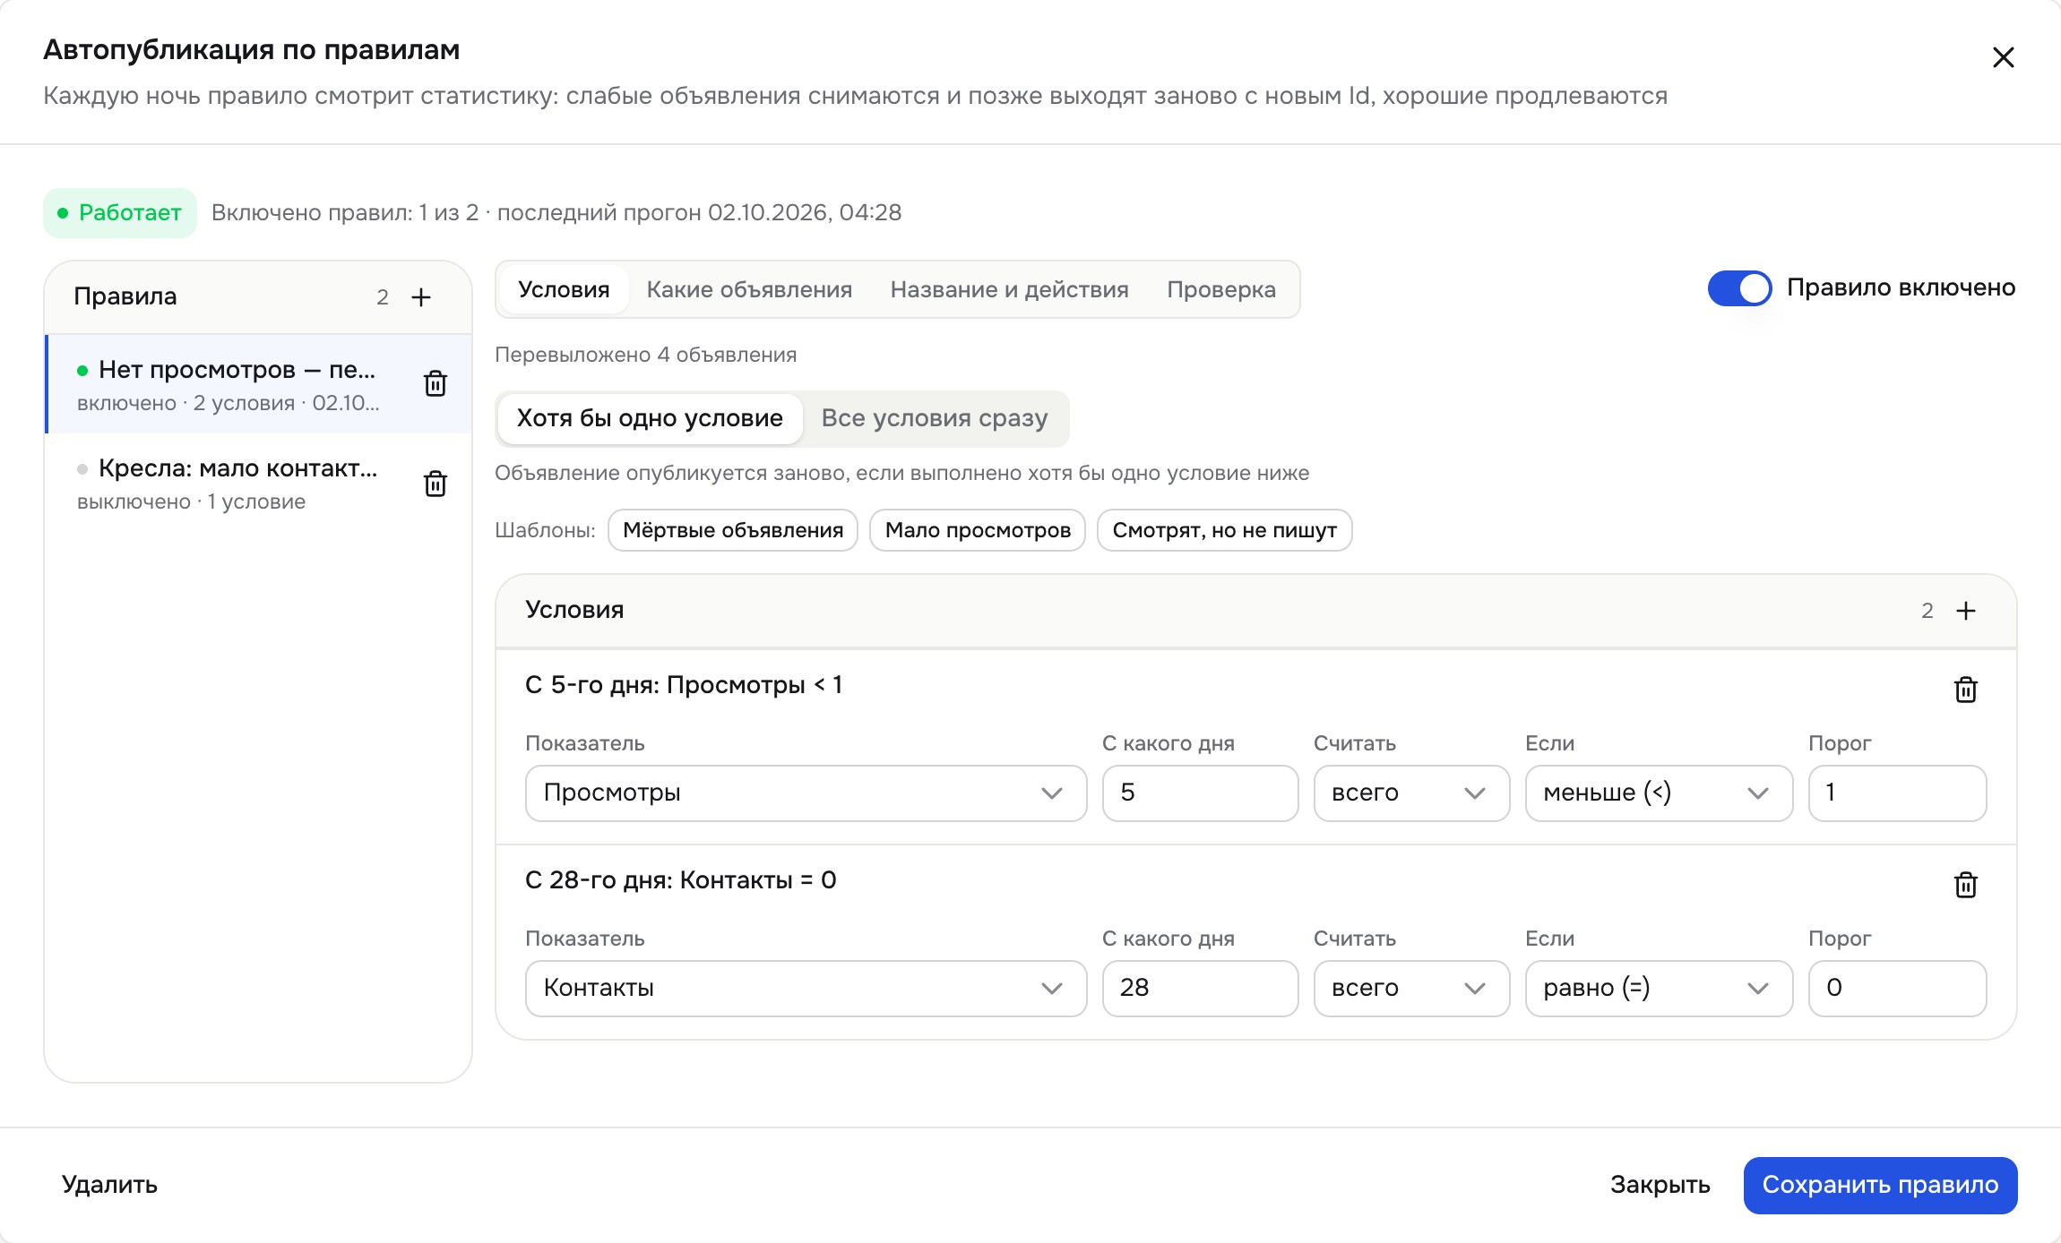Open 'Название и действия' tab

click(x=1009, y=289)
